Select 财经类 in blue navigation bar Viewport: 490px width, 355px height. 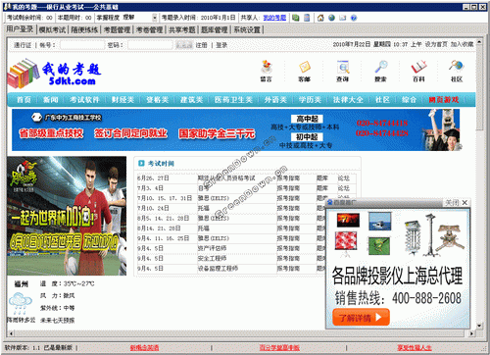pos(122,100)
